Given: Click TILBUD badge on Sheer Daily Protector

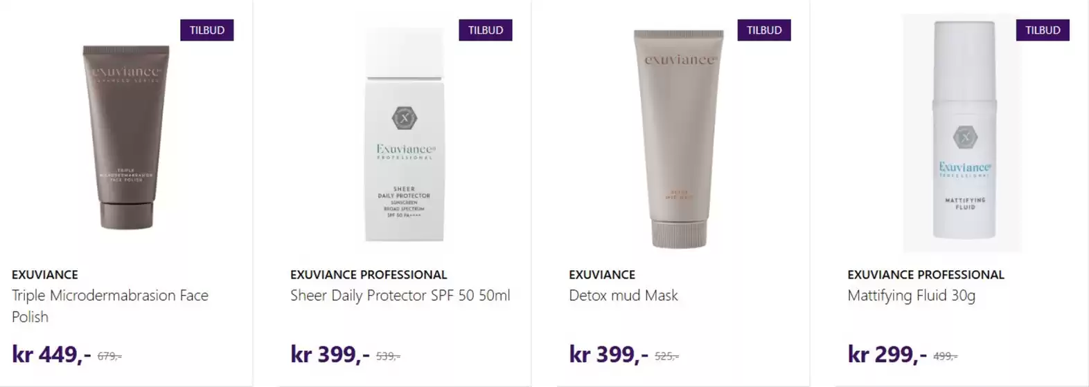Looking at the screenshot, I should tap(486, 30).
